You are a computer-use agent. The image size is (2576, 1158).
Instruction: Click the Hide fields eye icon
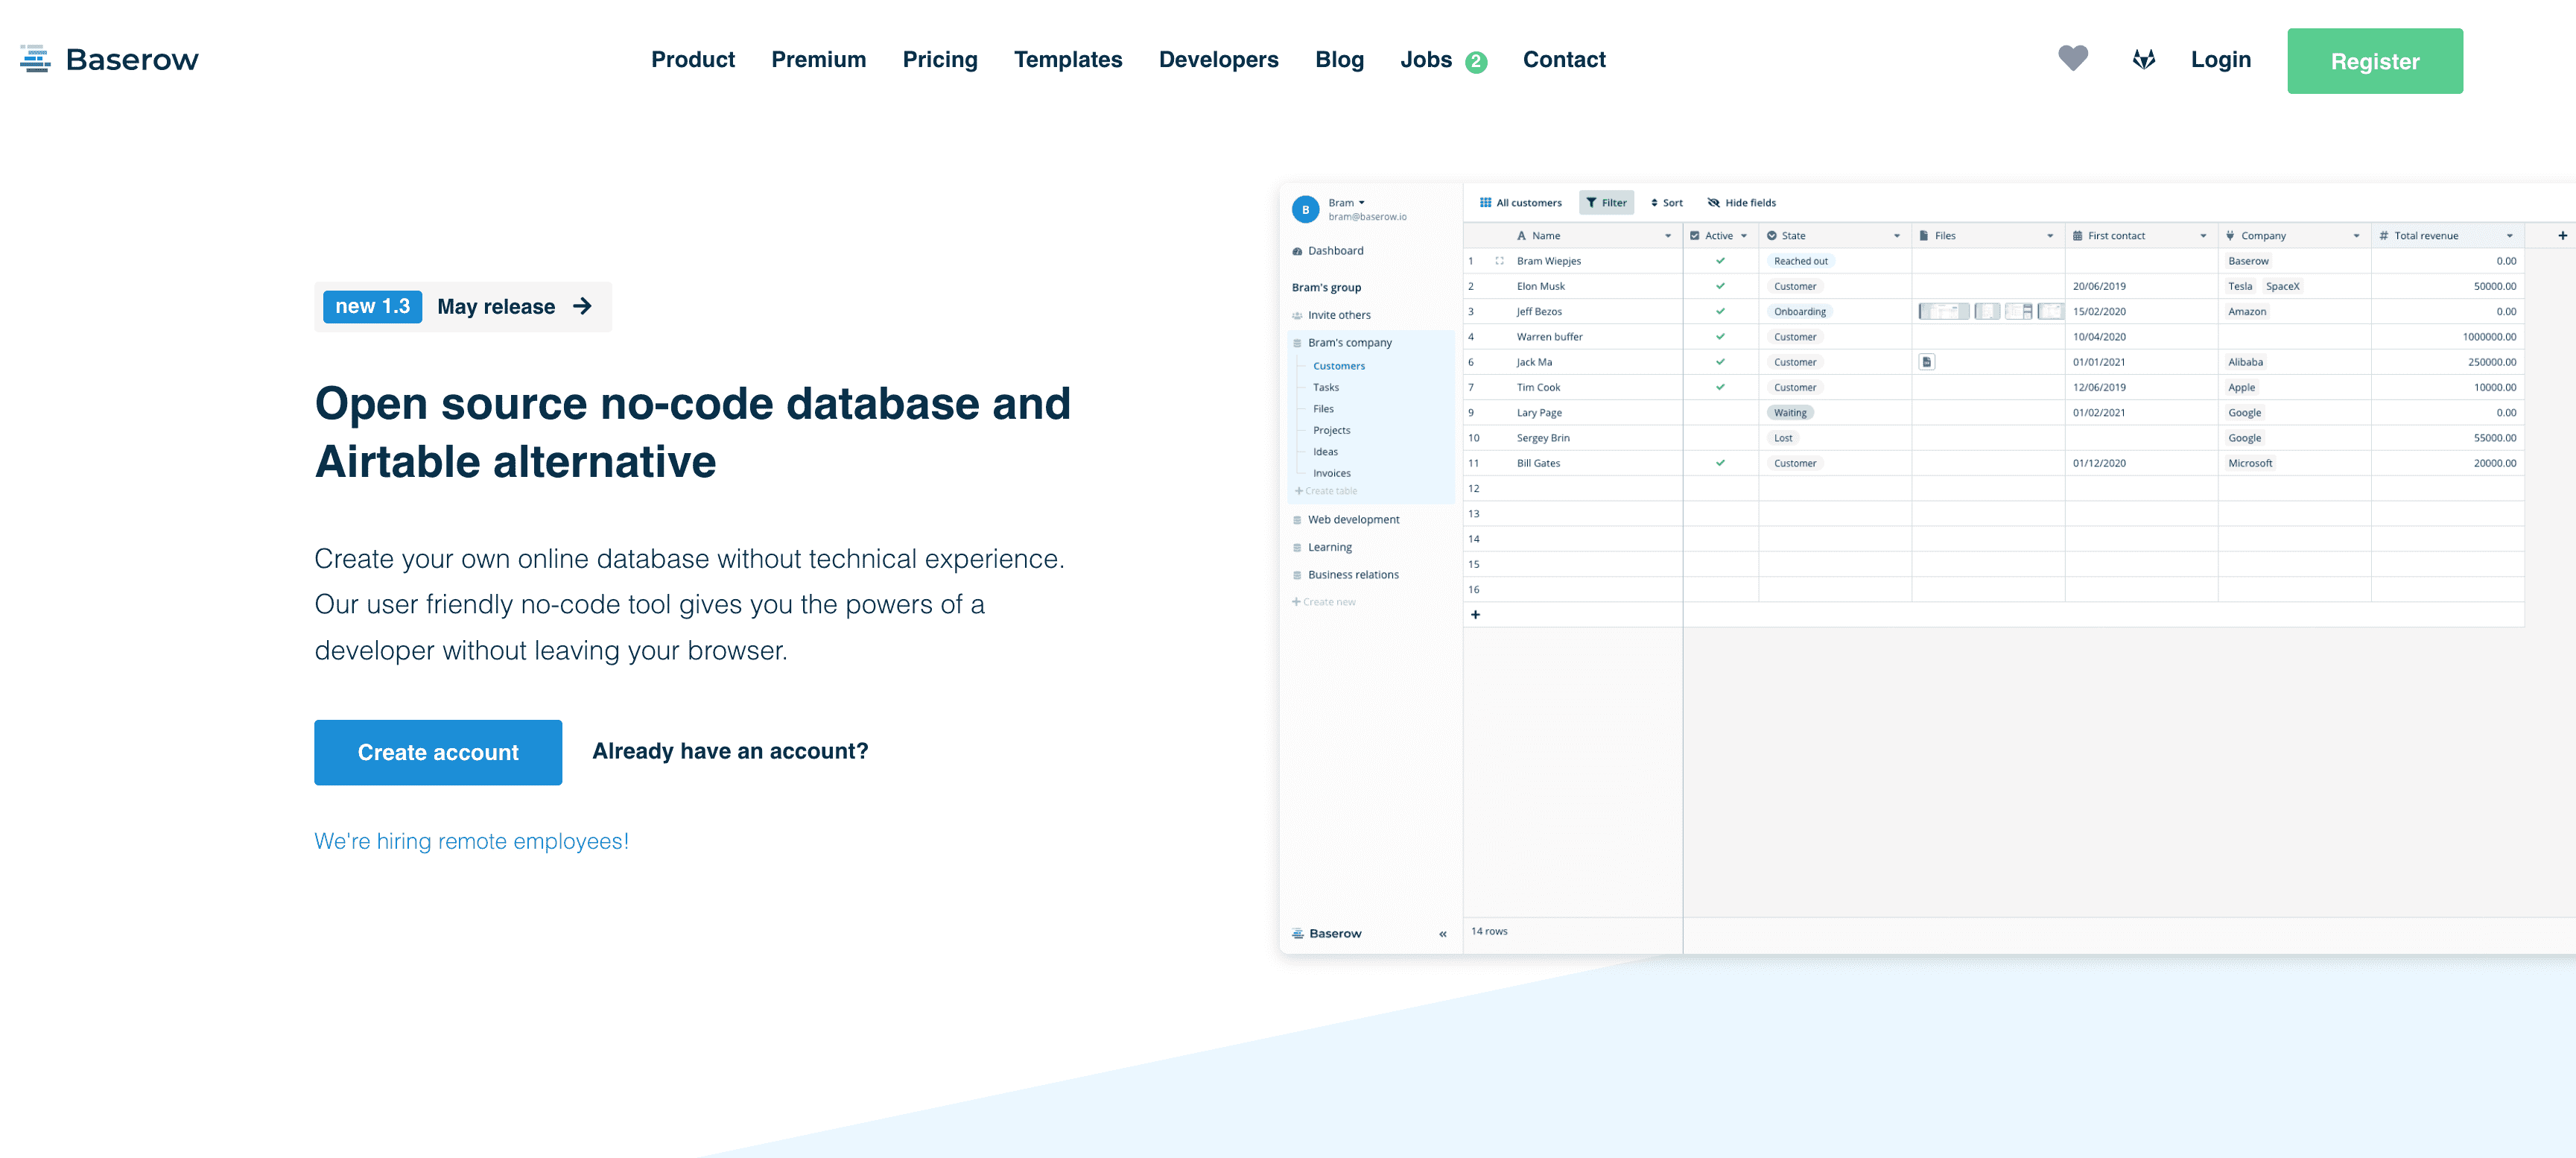1713,203
